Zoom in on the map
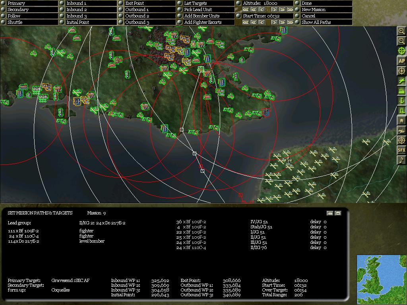Viewport: 407px width, 305px height. click(401, 31)
